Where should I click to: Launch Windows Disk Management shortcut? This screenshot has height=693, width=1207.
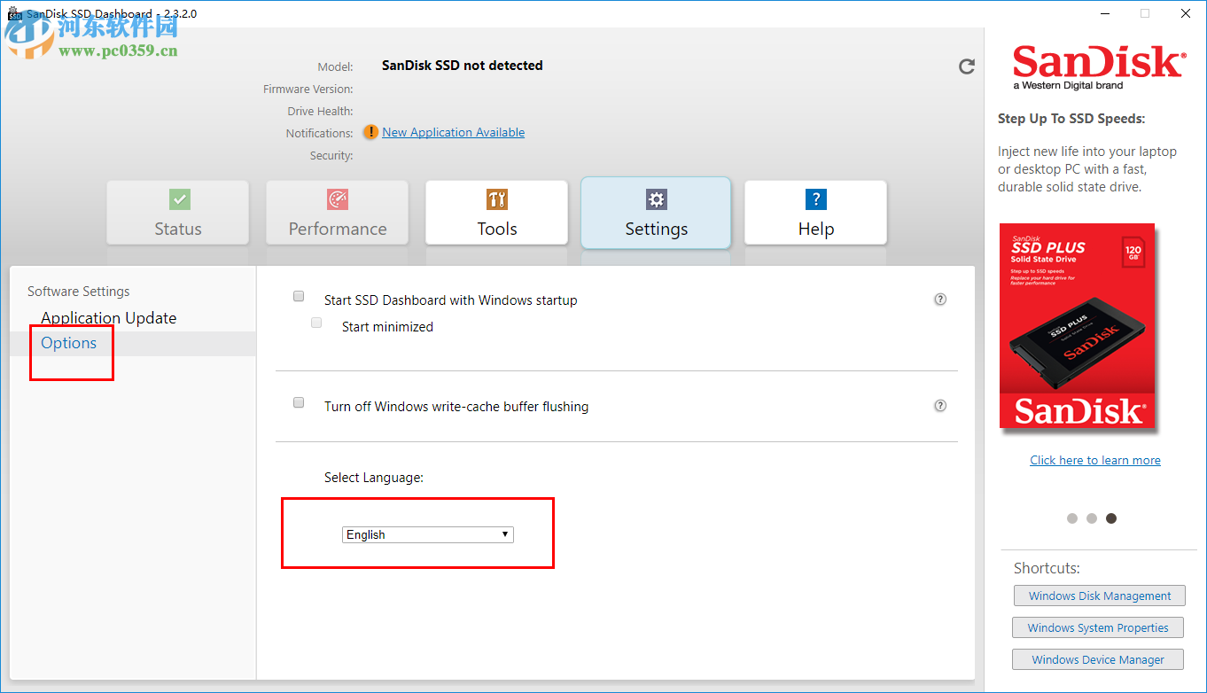click(x=1099, y=596)
